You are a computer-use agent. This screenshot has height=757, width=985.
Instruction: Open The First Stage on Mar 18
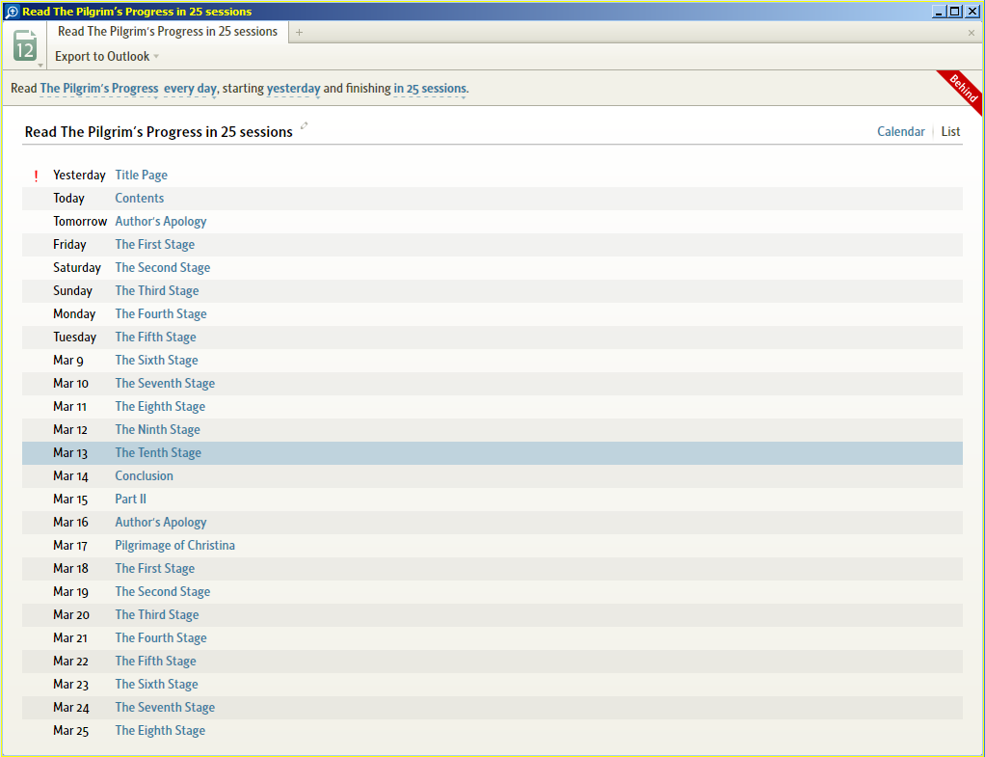point(154,568)
